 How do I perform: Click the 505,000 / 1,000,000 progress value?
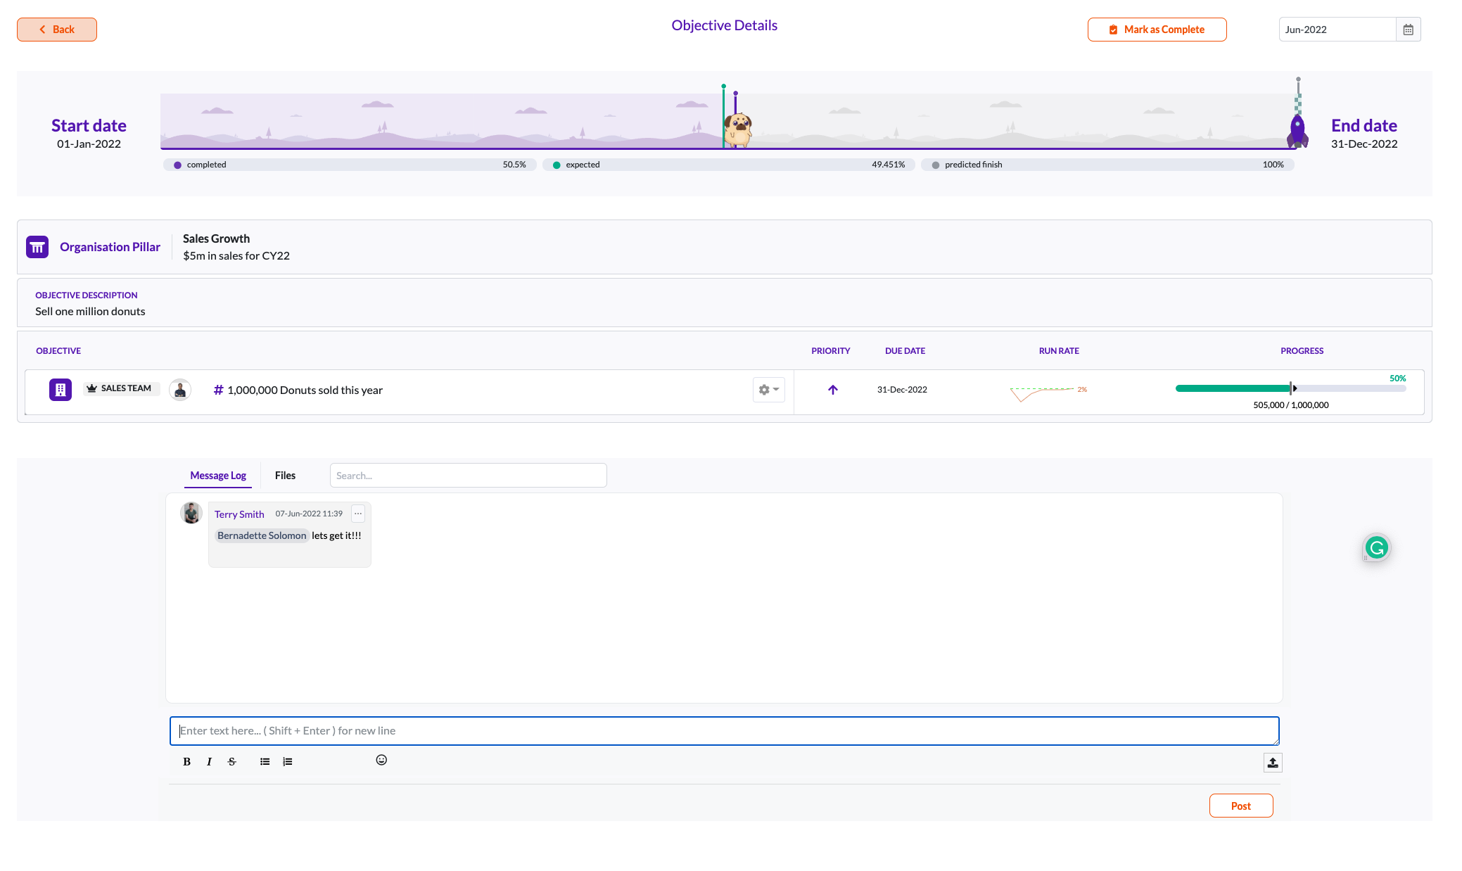pyautogui.click(x=1290, y=405)
